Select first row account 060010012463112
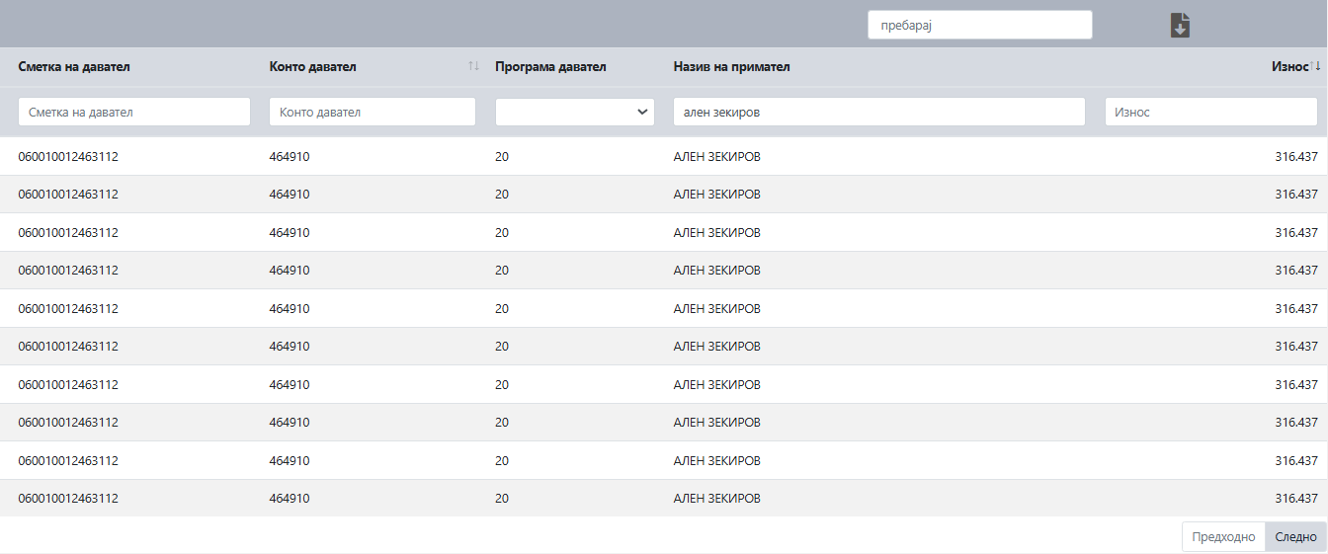 pos(68,156)
